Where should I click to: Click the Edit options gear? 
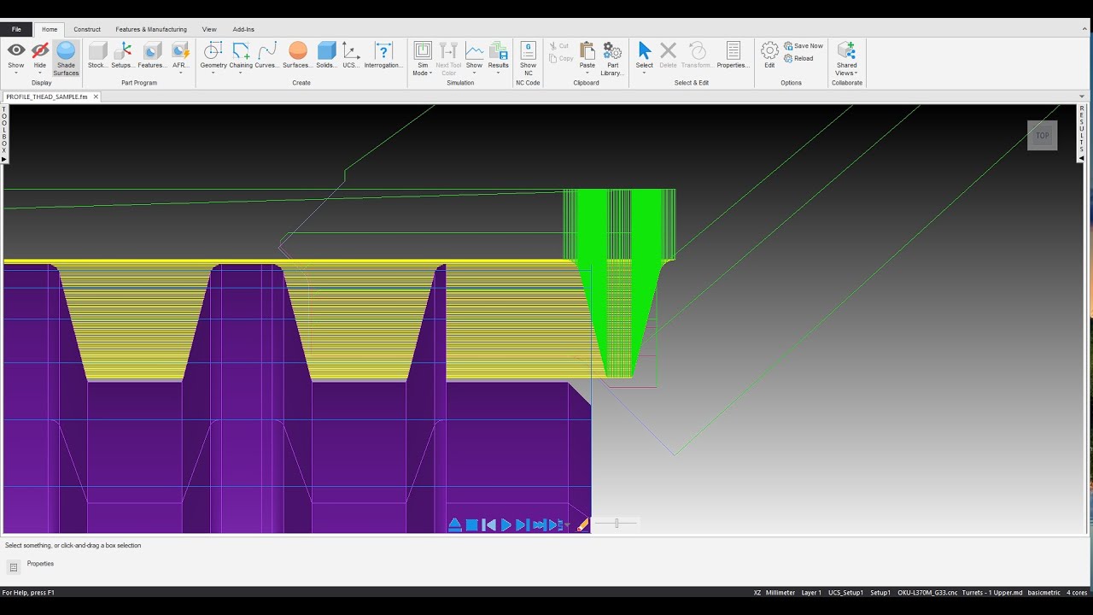pos(769,56)
